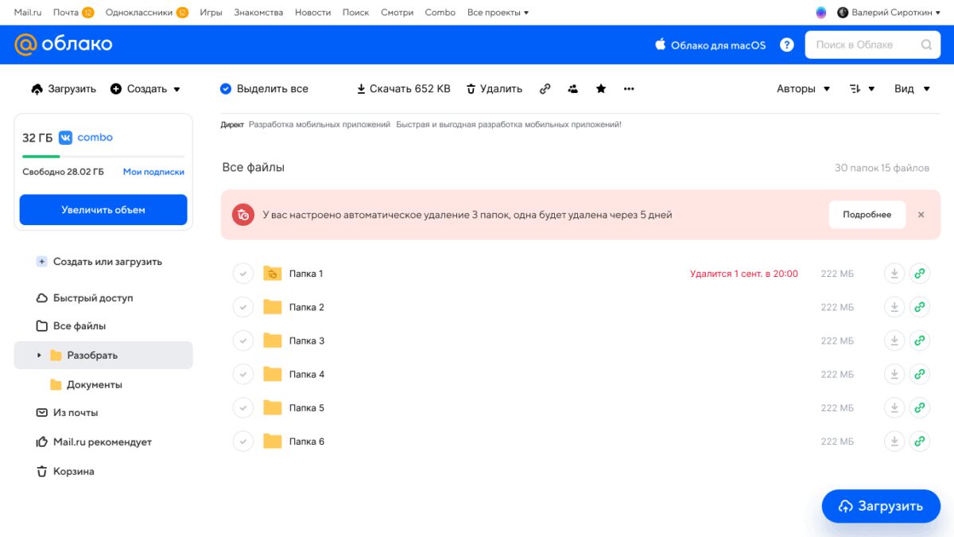Screen dimensions: 954x537
Task: Open the Документы folder in sidebar
Action: (x=86, y=385)
